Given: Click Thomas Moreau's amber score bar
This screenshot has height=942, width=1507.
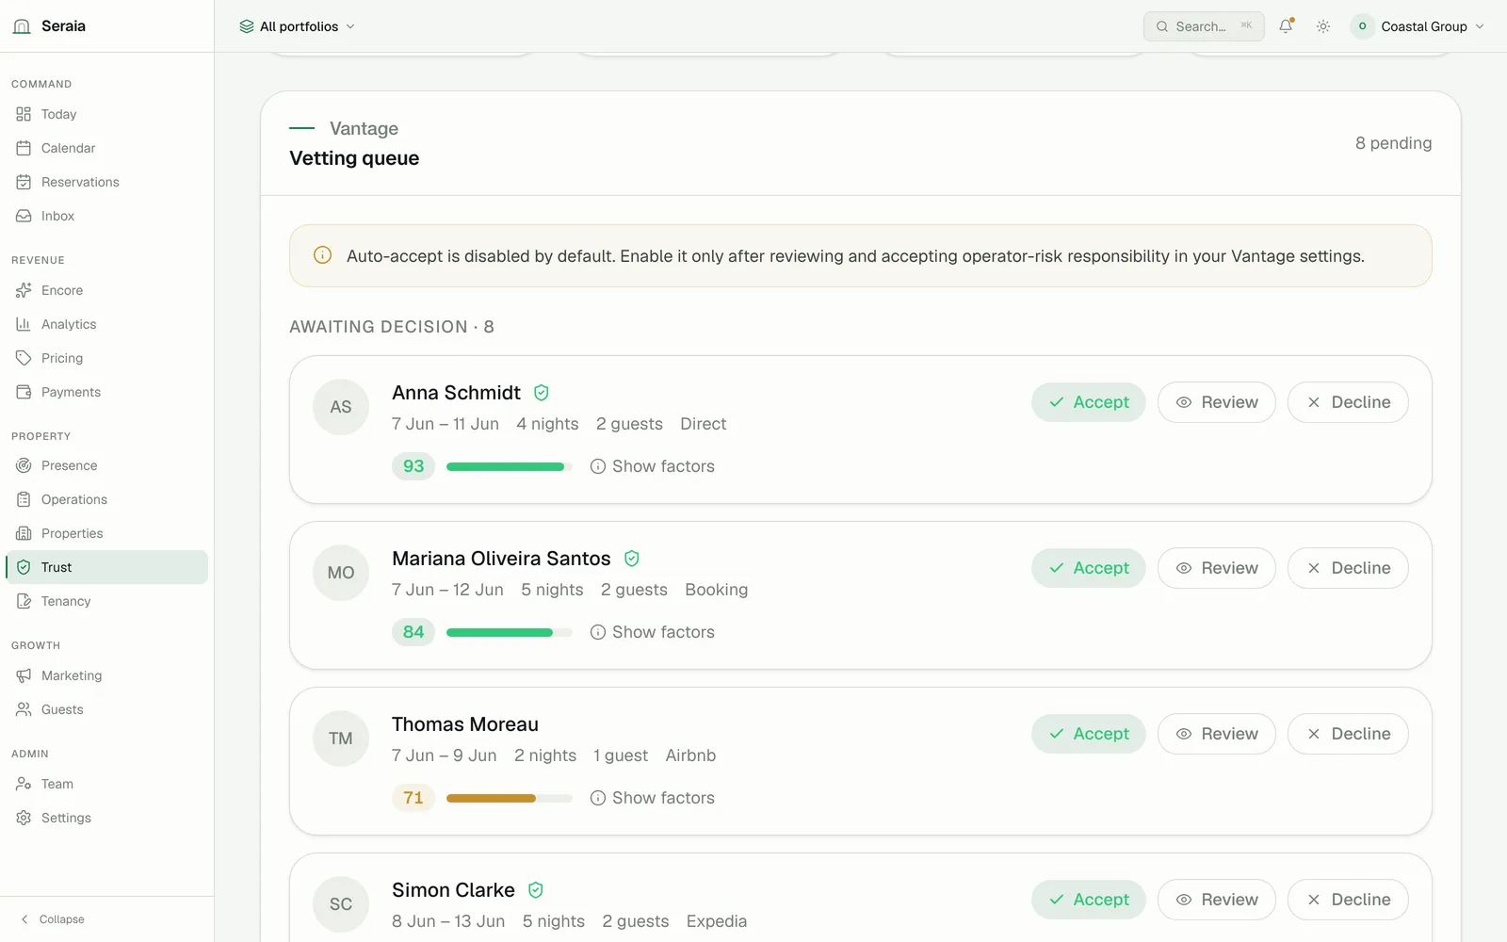Looking at the screenshot, I should point(510,798).
